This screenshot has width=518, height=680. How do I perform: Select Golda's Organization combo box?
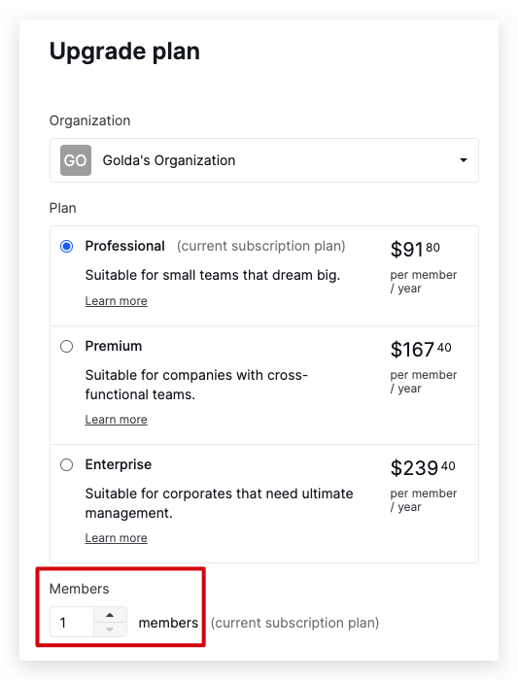pos(264,160)
